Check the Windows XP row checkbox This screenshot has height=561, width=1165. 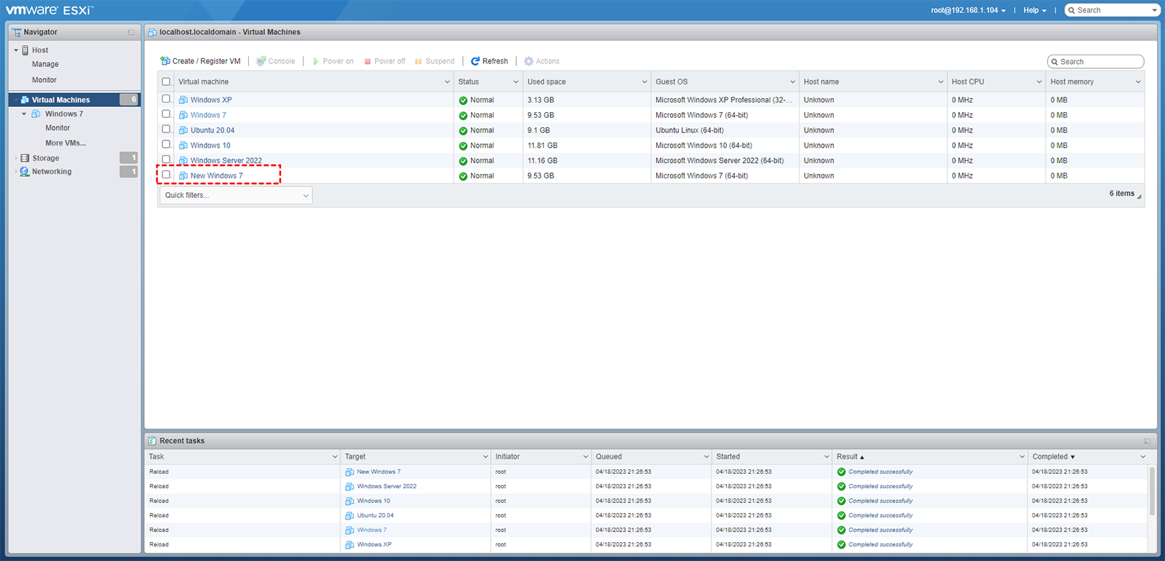pyautogui.click(x=166, y=99)
